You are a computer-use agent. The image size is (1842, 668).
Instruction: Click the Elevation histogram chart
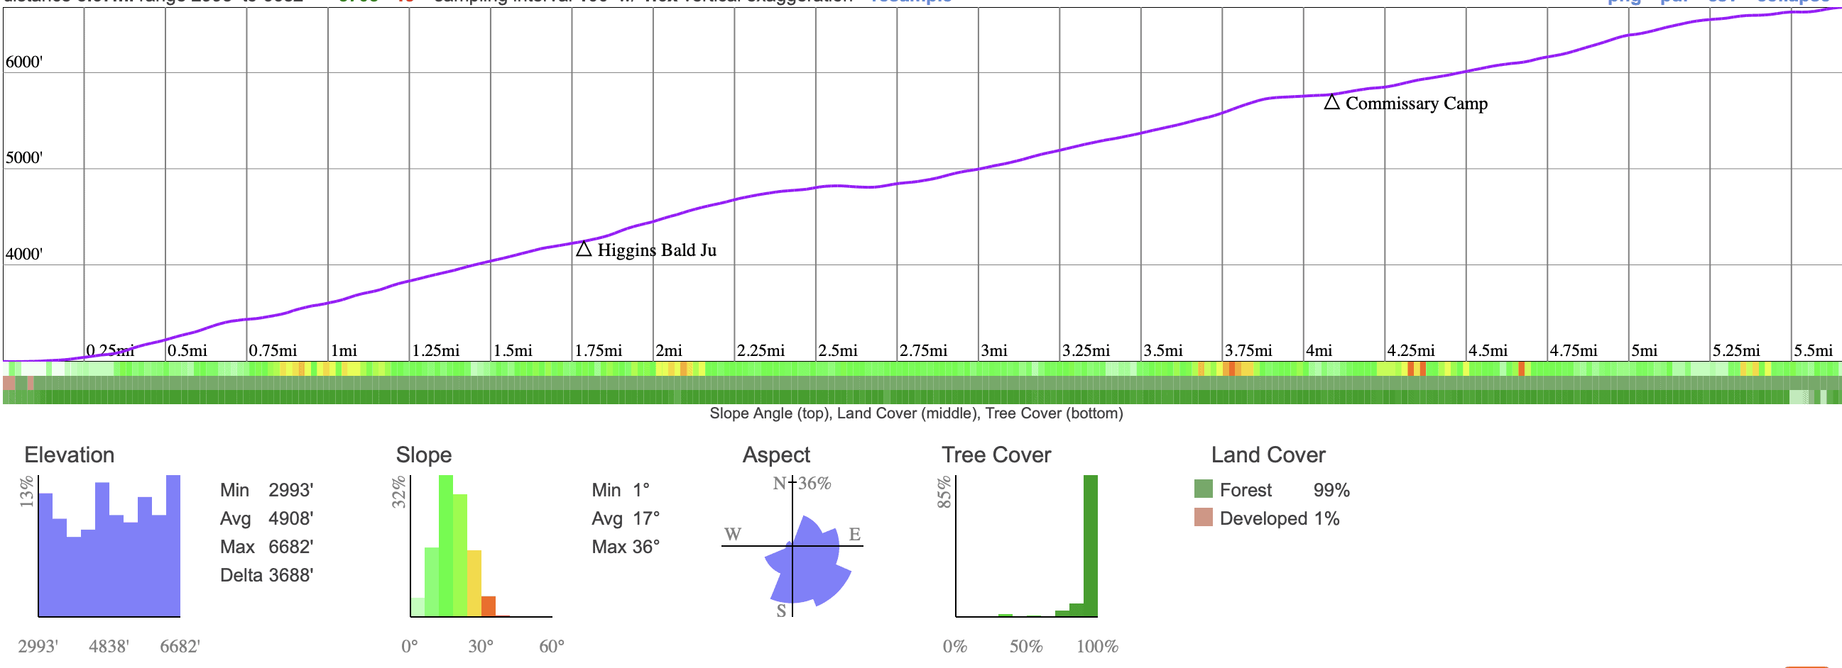[x=109, y=547]
